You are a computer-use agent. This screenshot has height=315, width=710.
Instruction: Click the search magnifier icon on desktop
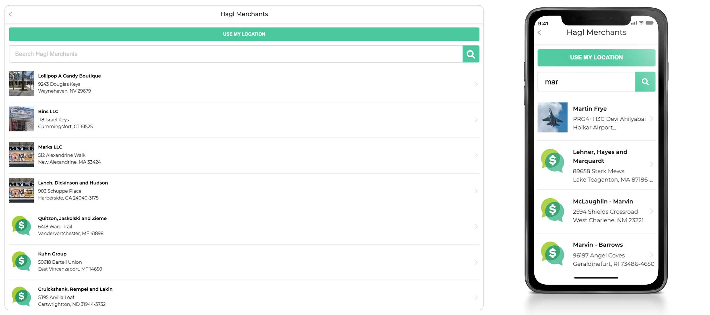[471, 54]
